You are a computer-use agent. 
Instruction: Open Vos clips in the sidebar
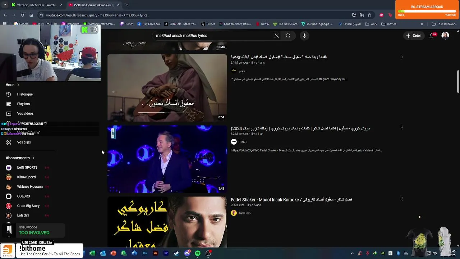pos(24,142)
